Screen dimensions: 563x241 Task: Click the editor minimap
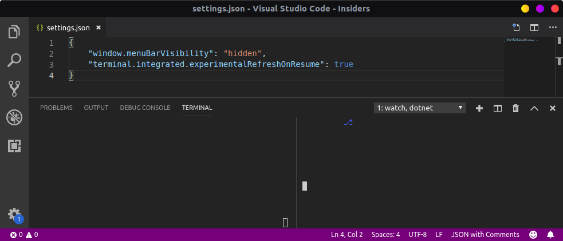530,67
